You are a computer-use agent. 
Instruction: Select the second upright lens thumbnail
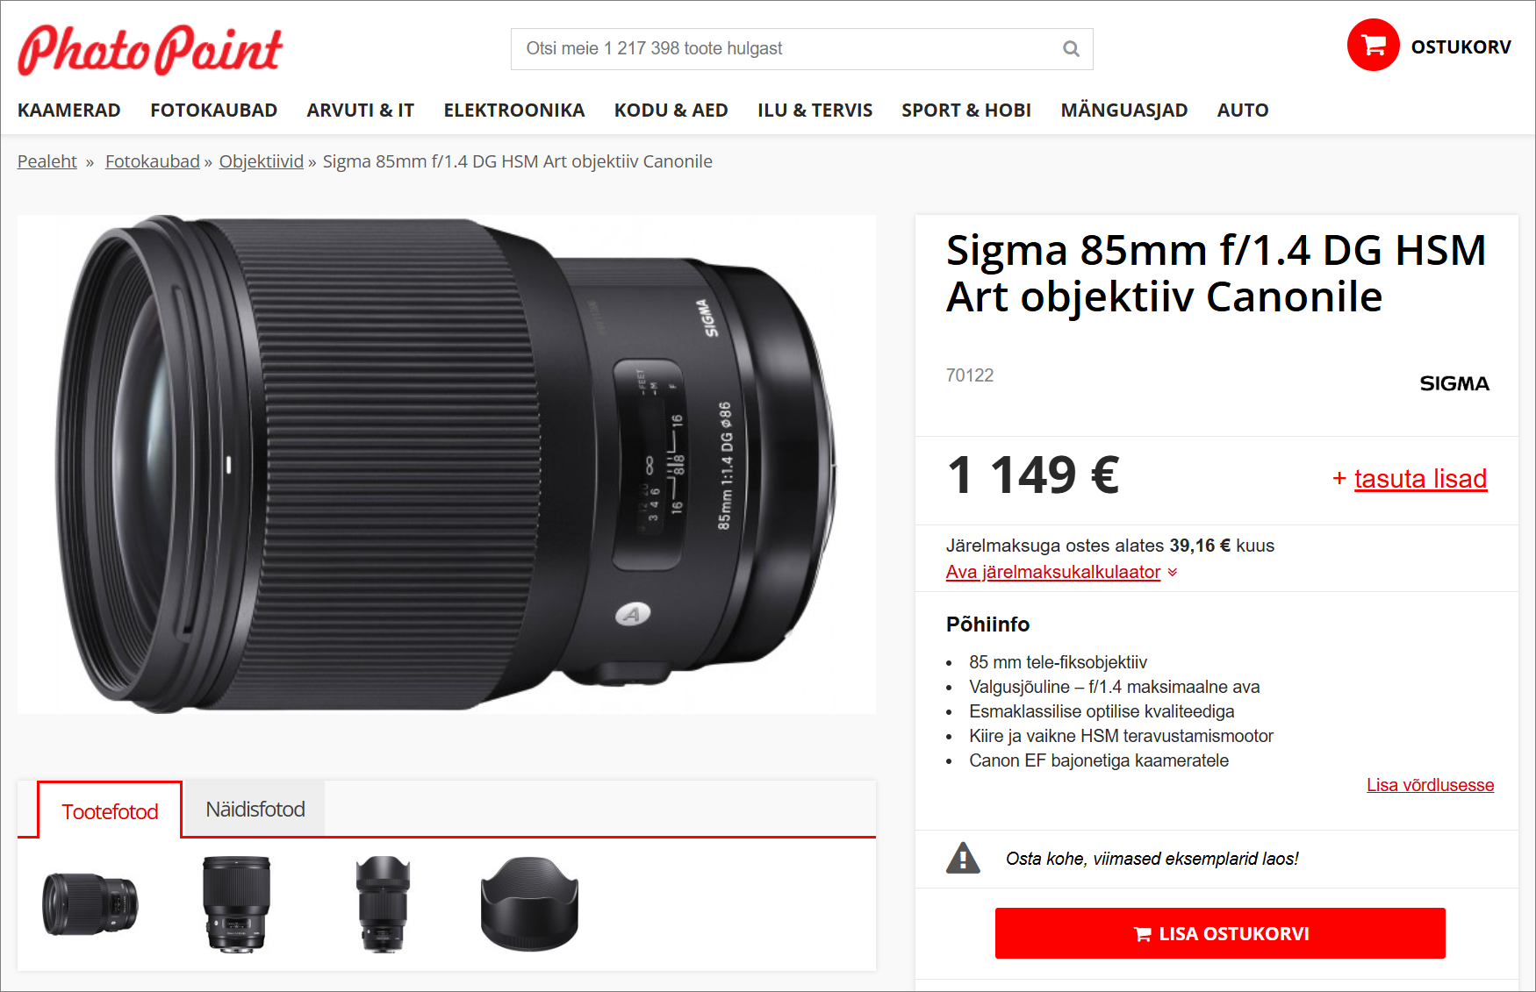coord(383,903)
